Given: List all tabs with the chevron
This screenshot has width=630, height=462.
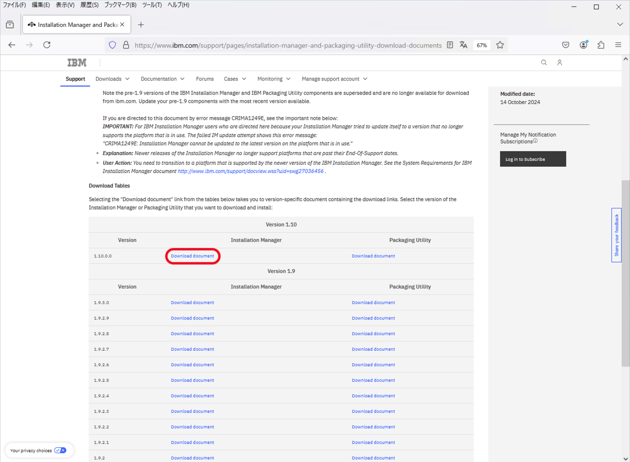Looking at the screenshot, I should (620, 24).
